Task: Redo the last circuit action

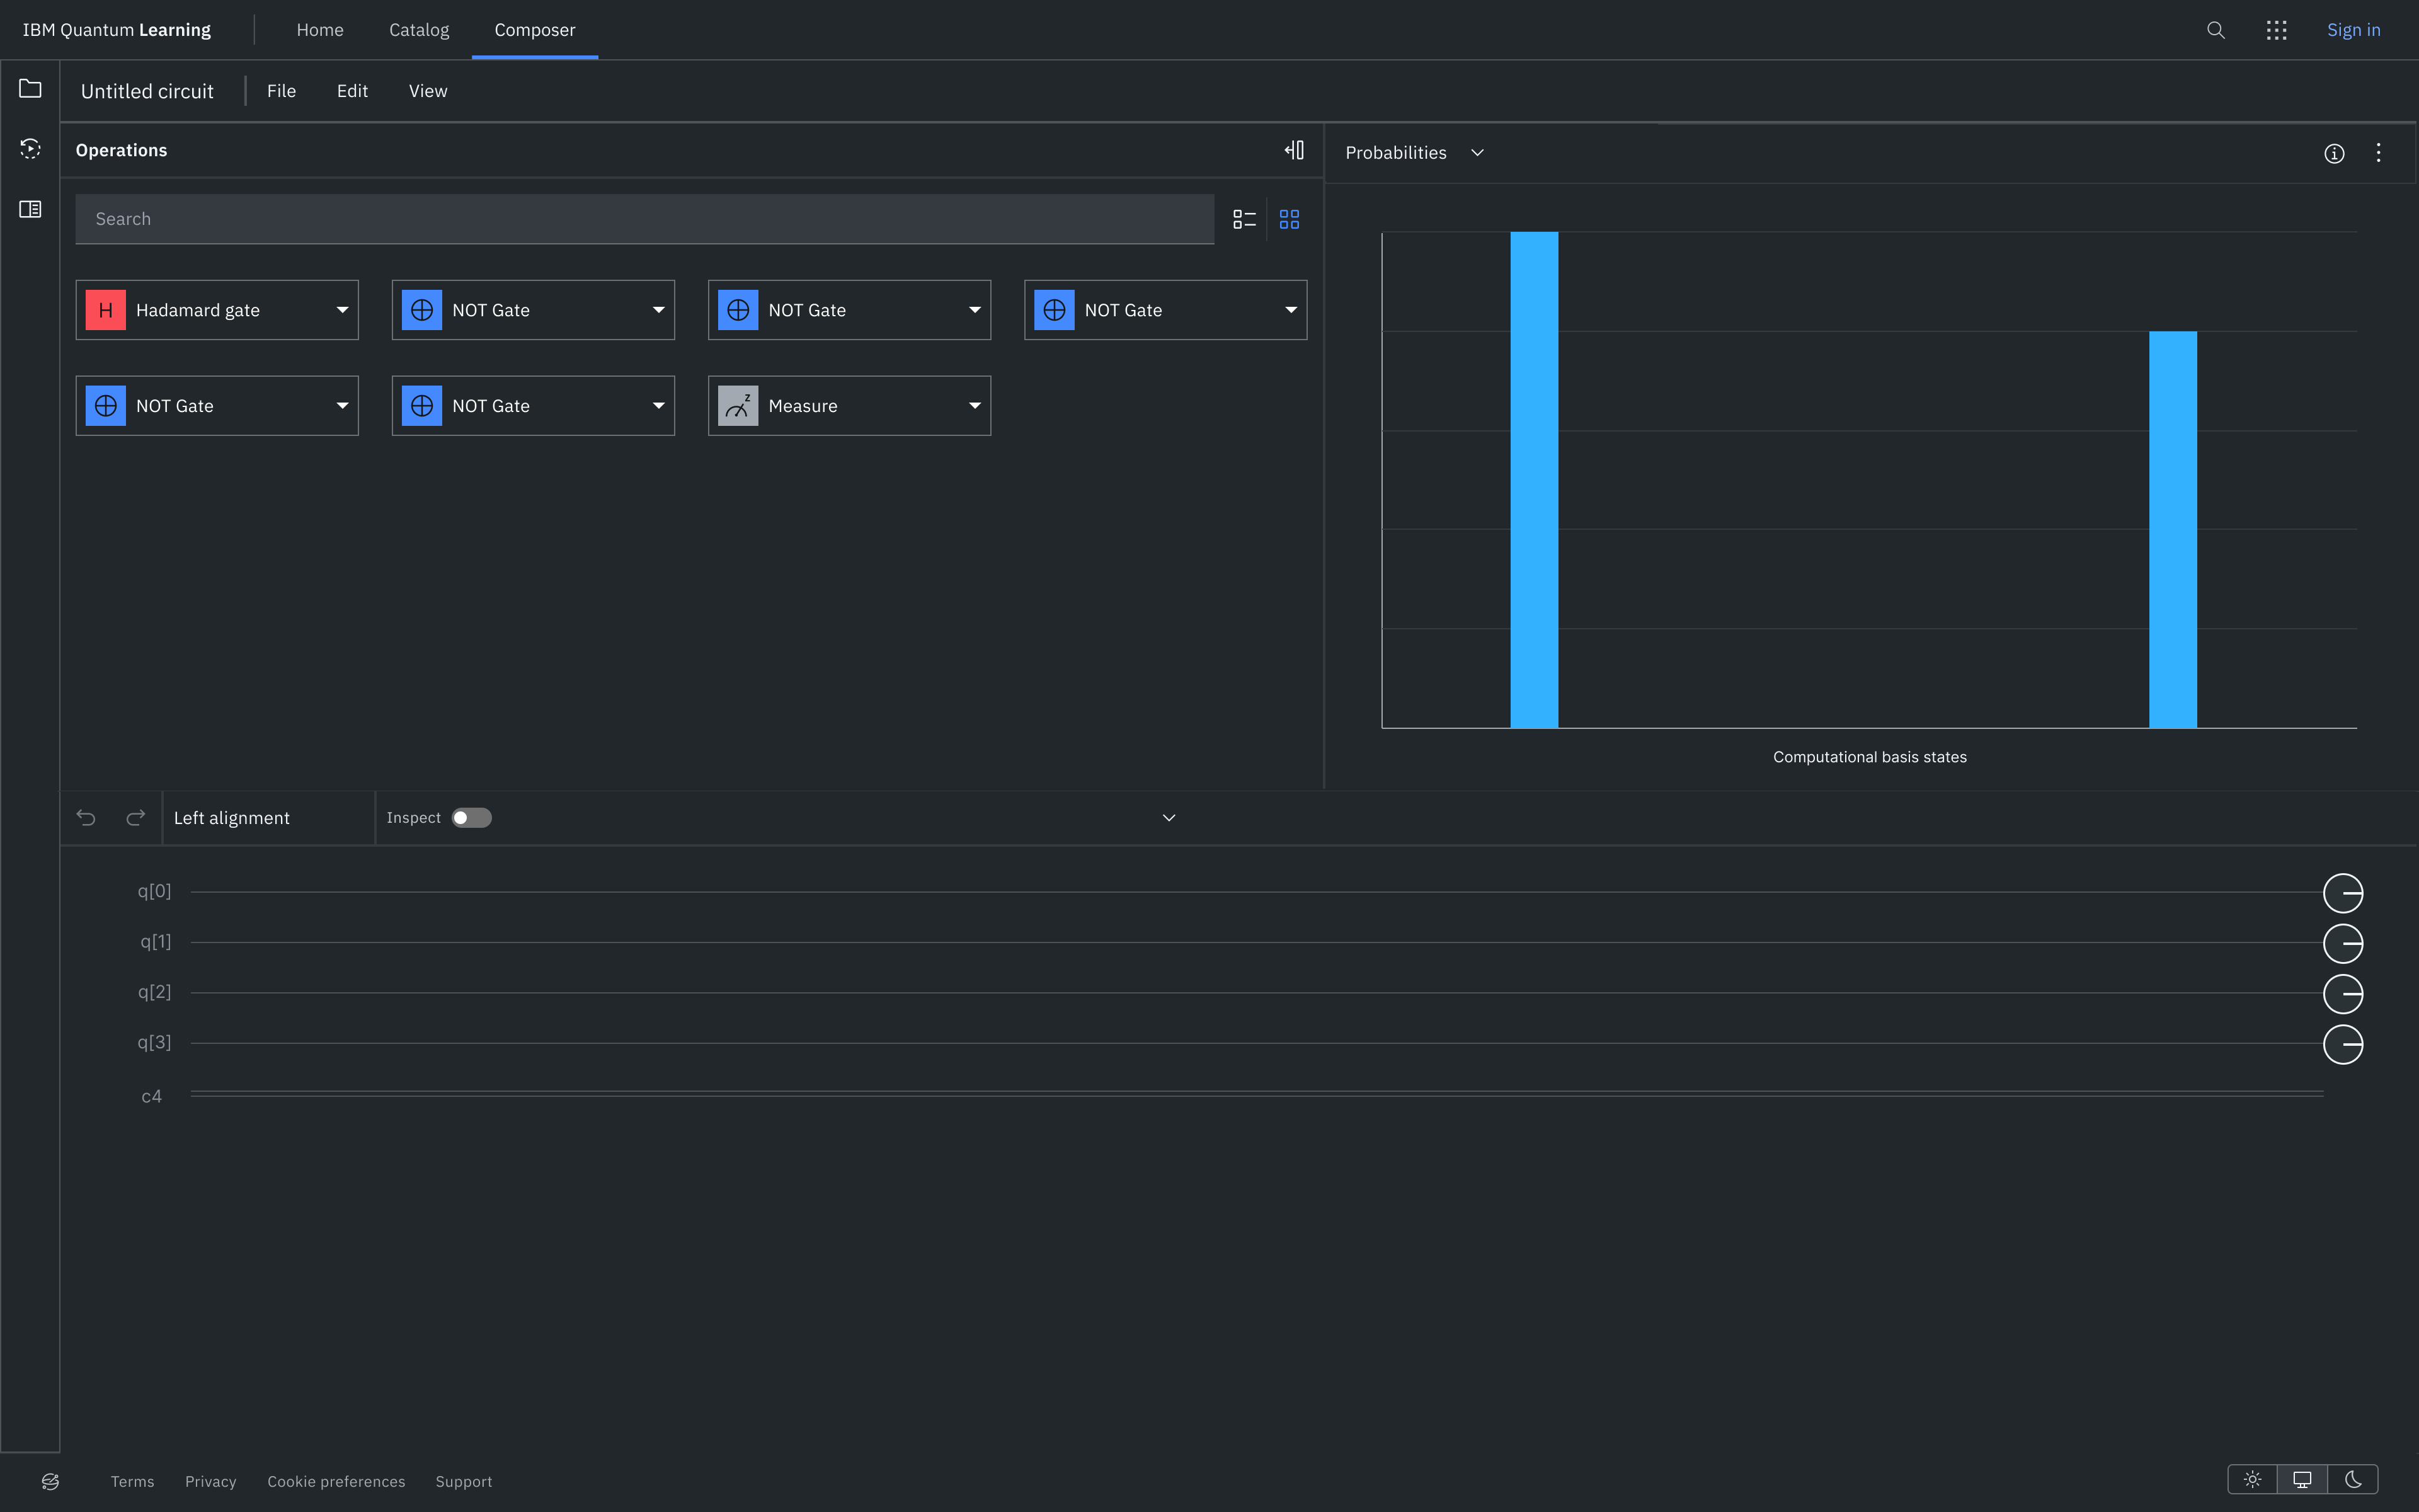Action: coord(136,818)
